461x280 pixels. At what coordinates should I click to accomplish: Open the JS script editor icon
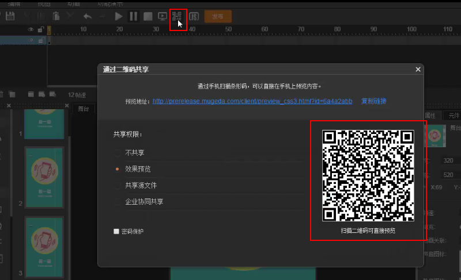click(194, 17)
